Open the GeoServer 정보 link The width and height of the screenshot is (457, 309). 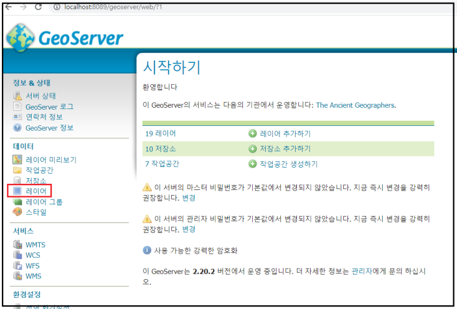49,128
